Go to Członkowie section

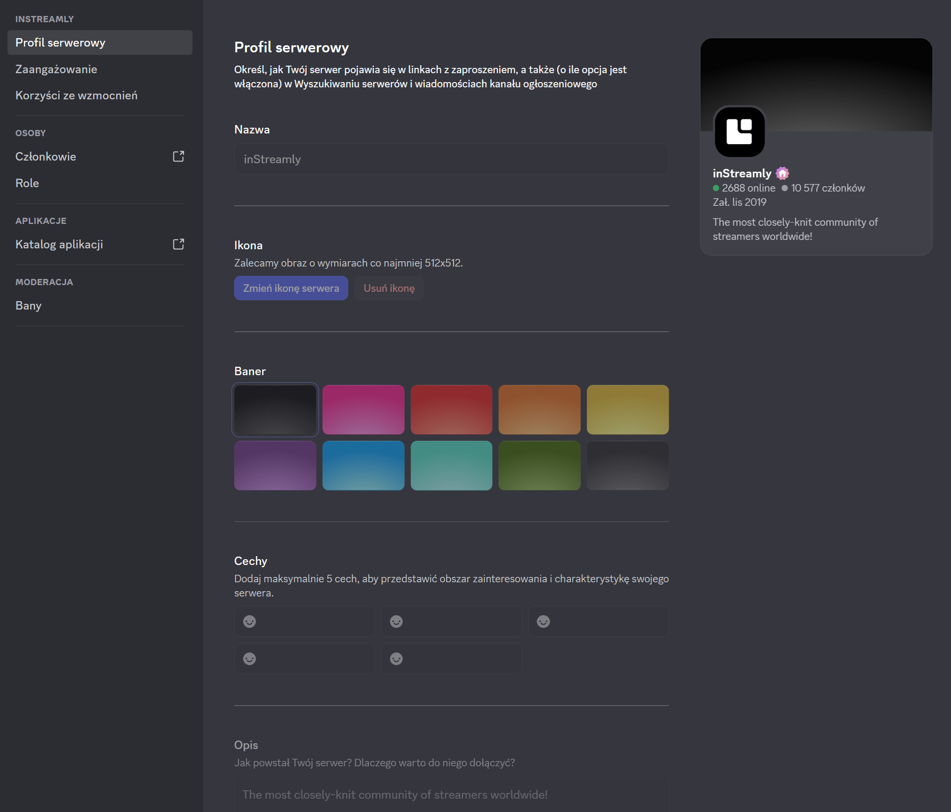pyautogui.click(x=100, y=157)
